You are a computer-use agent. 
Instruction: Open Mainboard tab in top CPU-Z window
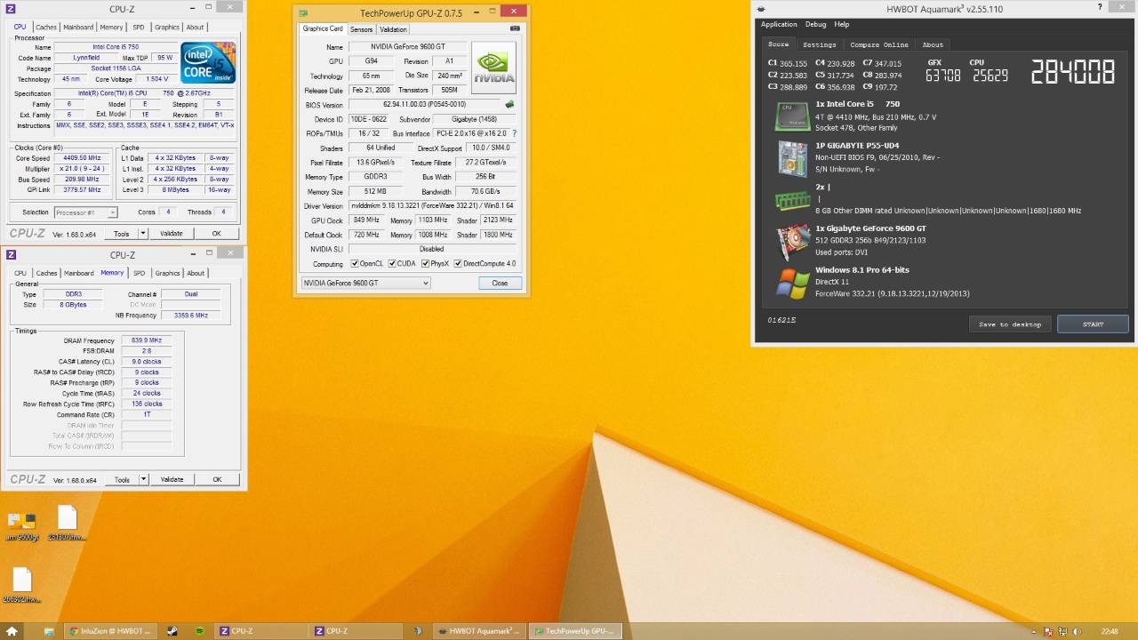click(78, 28)
